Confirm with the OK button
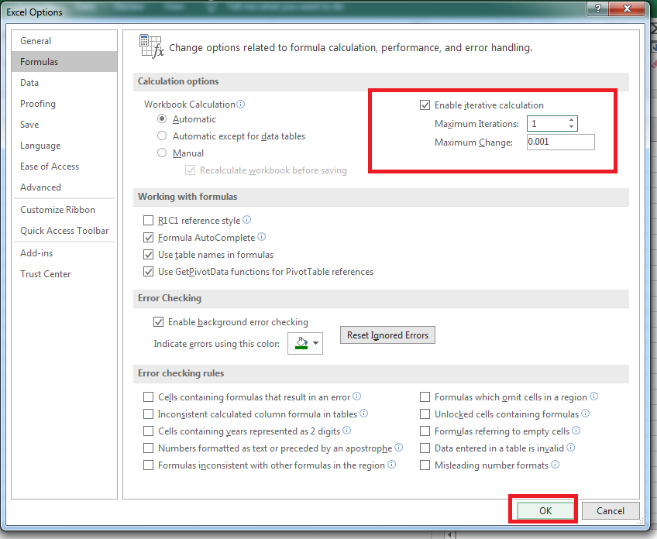 pos(545,510)
